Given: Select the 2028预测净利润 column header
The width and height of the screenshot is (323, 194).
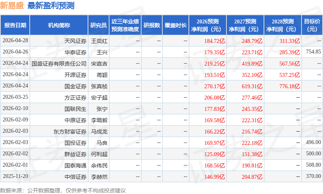Looking at the screenshot, I should coord(283,25).
